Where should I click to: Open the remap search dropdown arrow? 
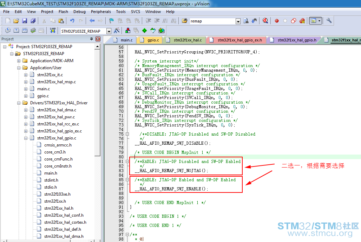(x=238, y=21)
